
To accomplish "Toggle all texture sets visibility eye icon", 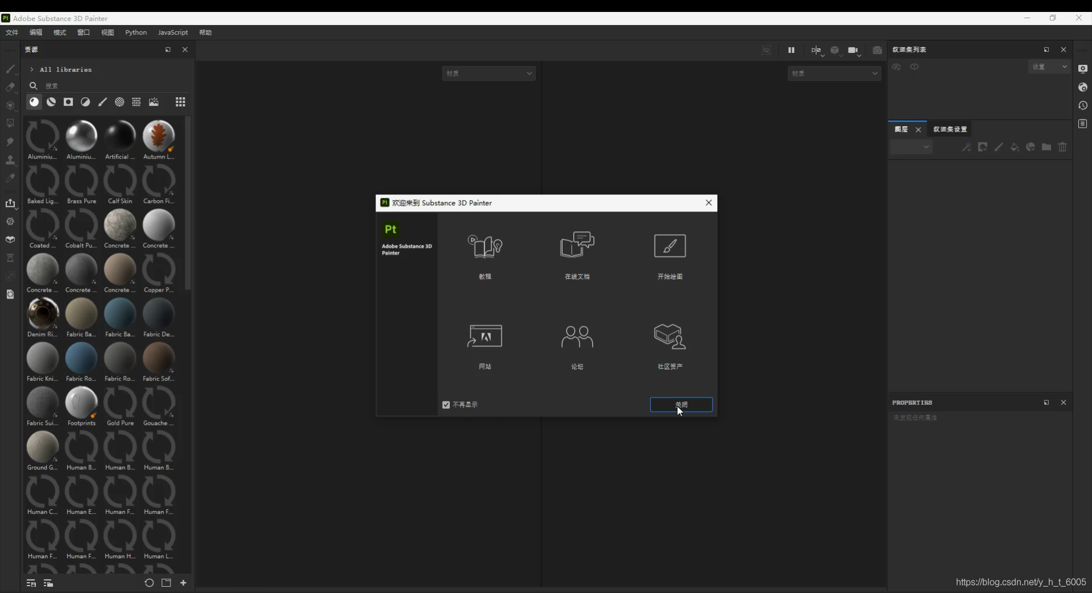I will click(x=896, y=67).
